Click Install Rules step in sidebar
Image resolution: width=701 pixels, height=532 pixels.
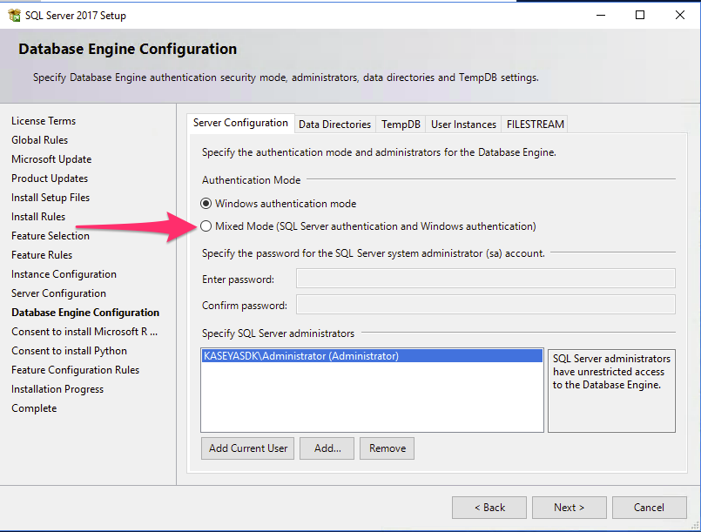pyautogui.click(x=38, y=217)
